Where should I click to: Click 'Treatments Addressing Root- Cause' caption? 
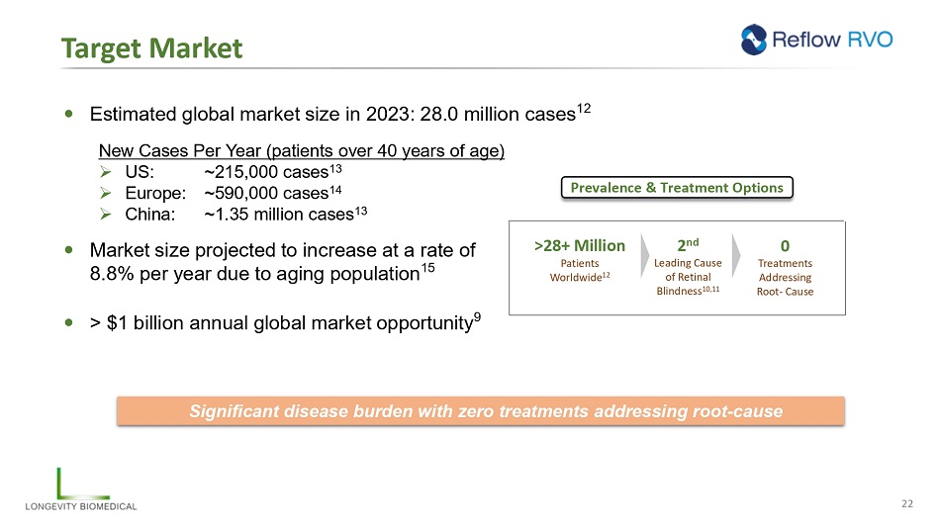pyautogui.click(x=785, y=278)
